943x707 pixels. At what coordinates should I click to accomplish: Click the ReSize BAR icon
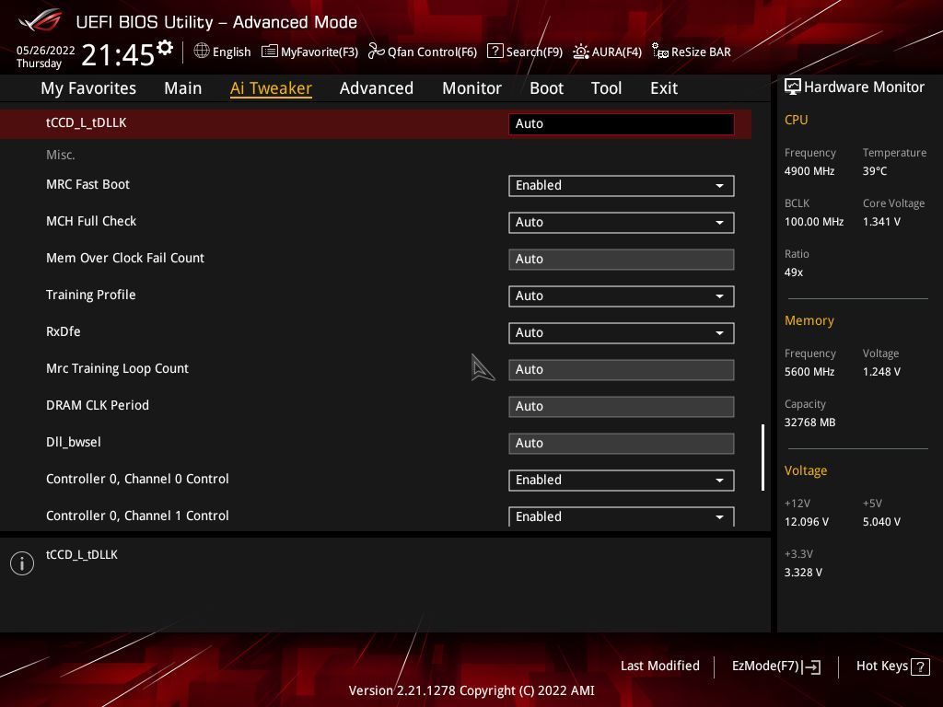tap(659, 52)
